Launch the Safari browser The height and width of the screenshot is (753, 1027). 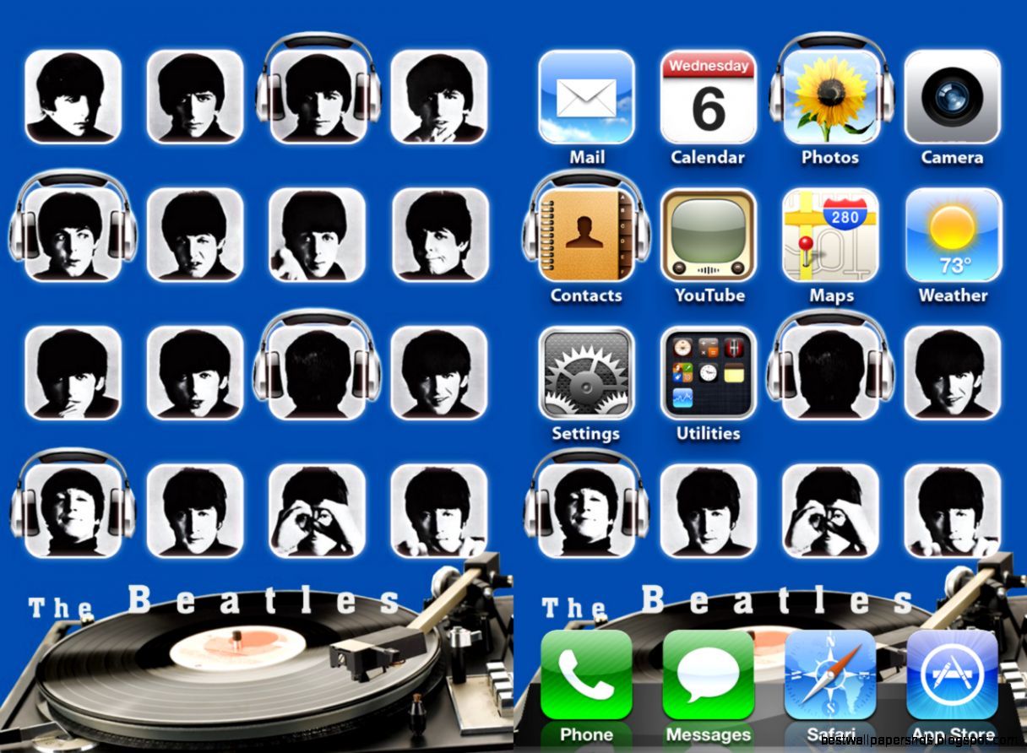(830, 674)
